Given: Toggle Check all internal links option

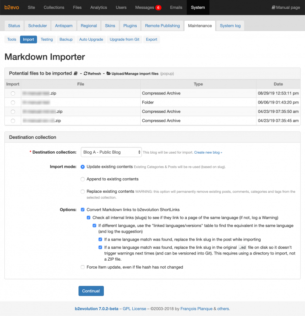Looking at the screenshot, I should pyautogui.click(x=89, y=218).
